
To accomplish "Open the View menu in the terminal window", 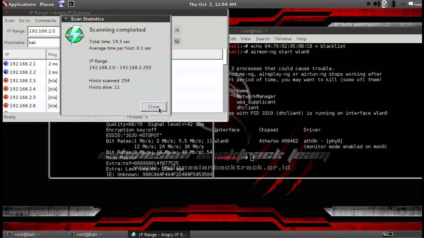I will pyautogui.click(x=246, y=39).
